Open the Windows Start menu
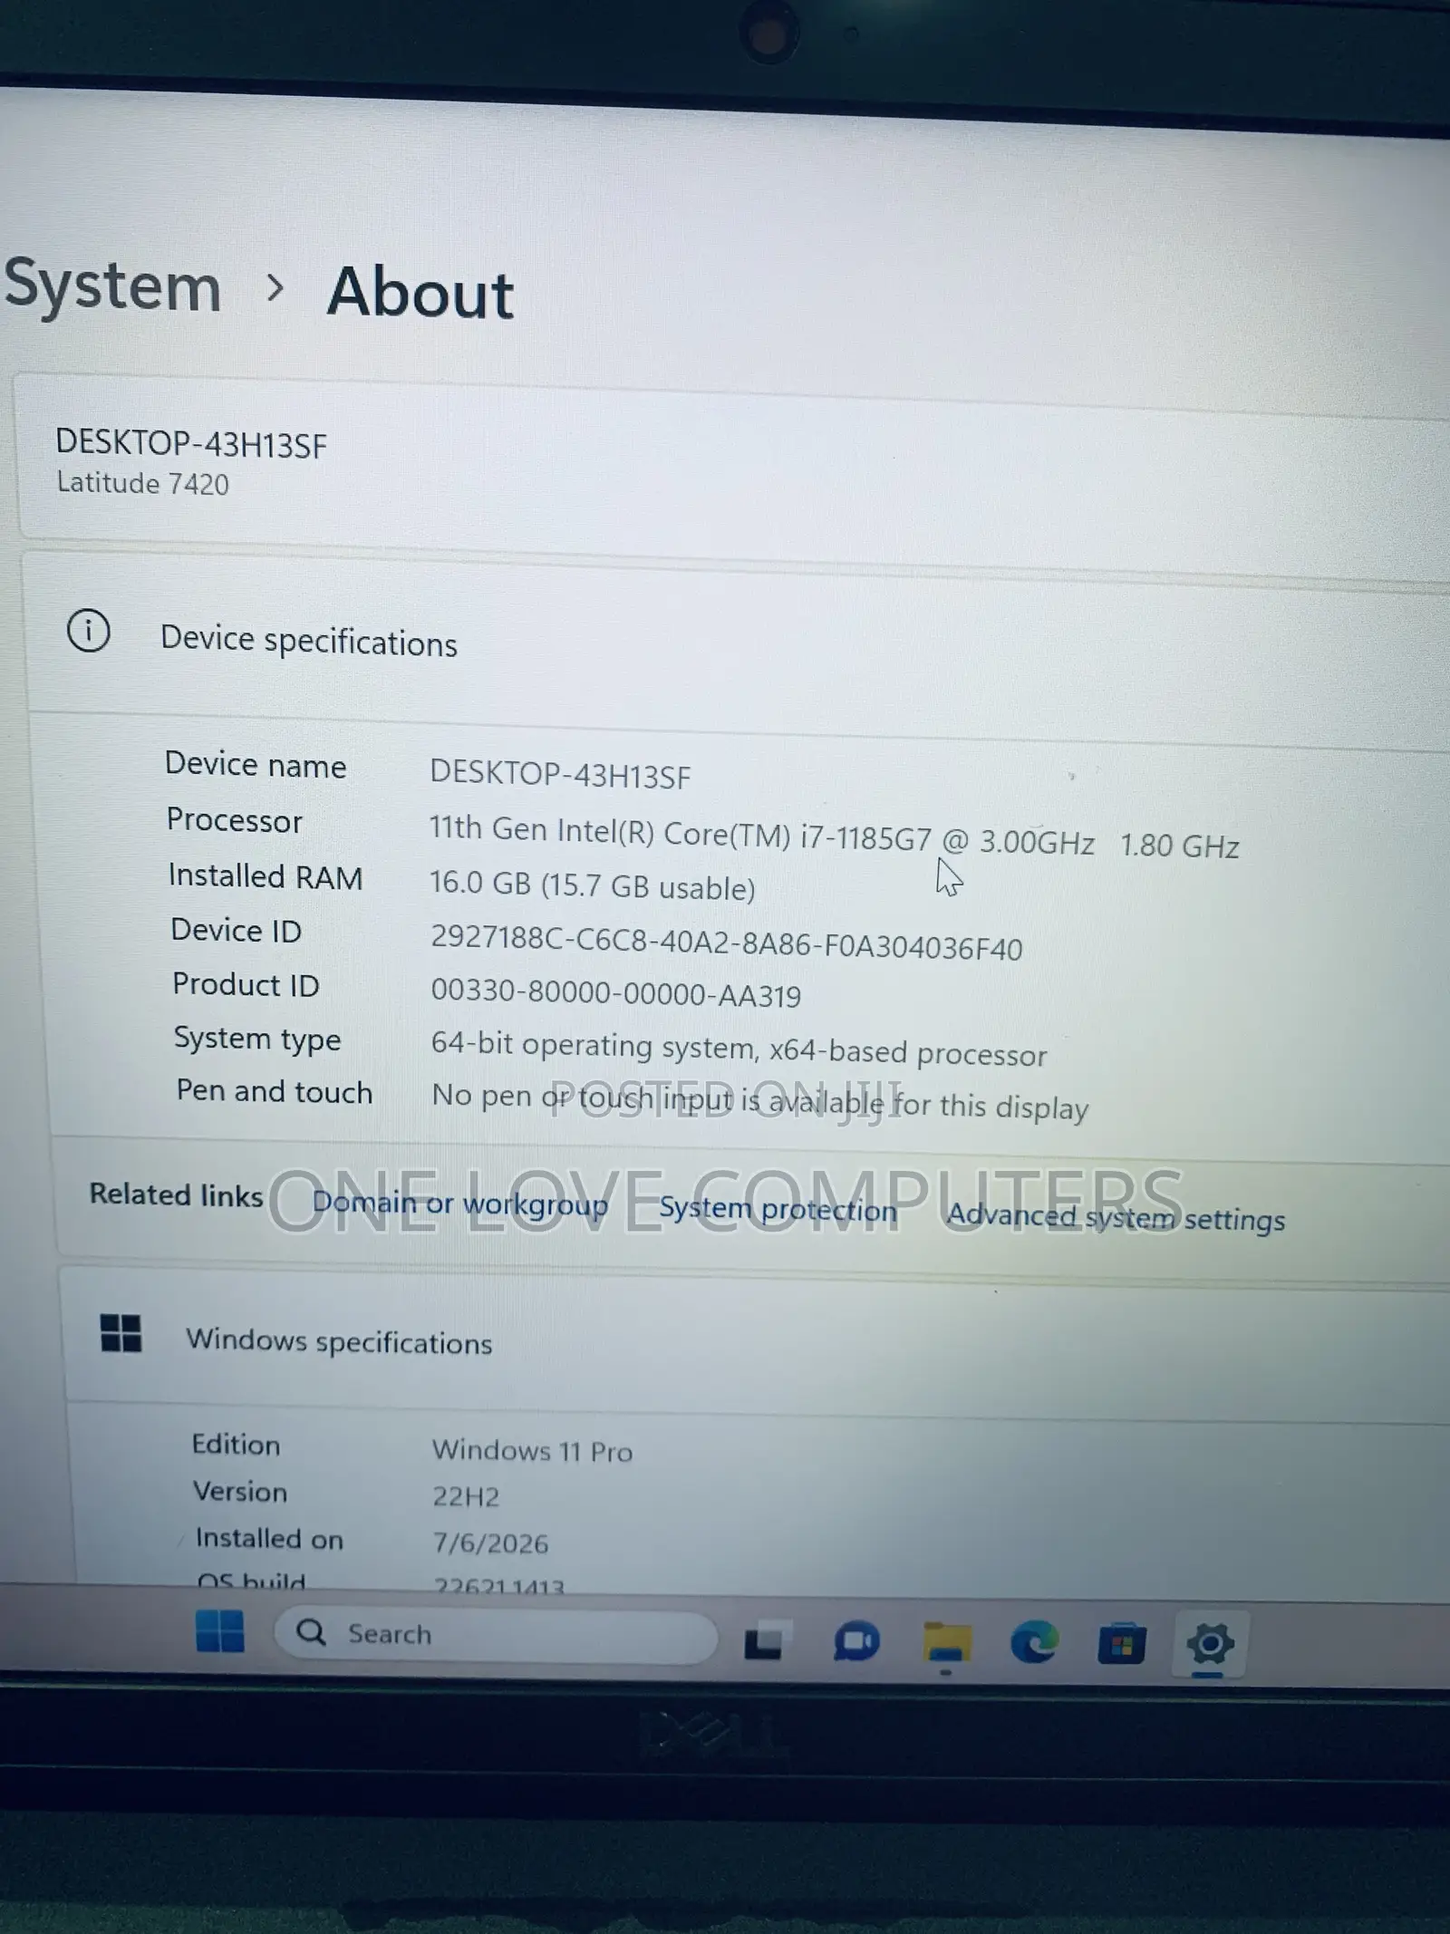 coord(219,1631)
